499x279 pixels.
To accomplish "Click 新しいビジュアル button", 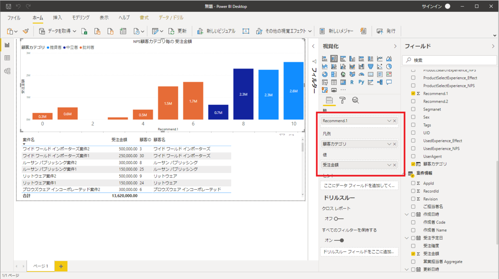I will coord(216,31).
